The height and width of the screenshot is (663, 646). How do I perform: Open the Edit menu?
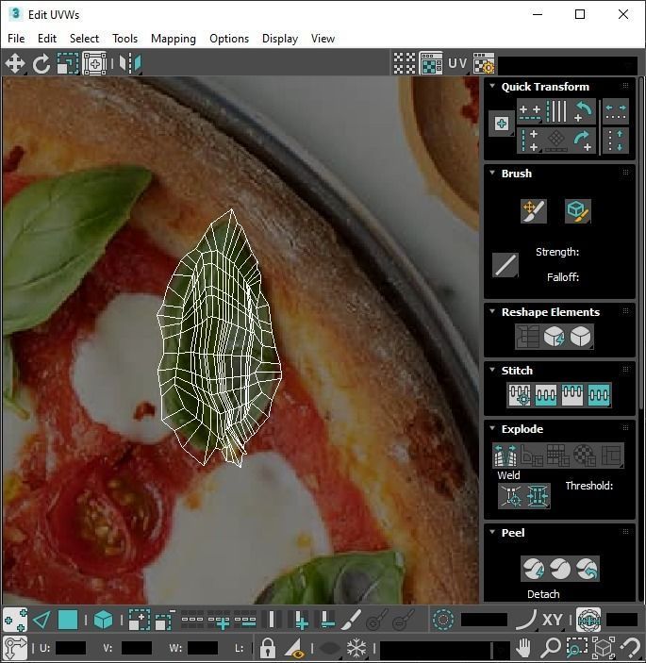click(x=47, y=39)
